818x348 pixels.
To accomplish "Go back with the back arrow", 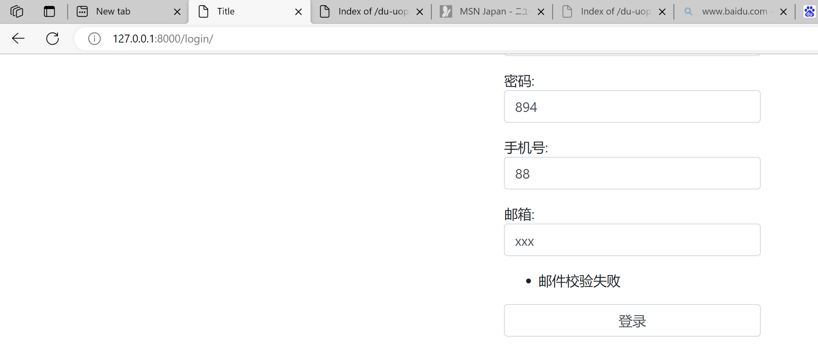I will [18, 38].
